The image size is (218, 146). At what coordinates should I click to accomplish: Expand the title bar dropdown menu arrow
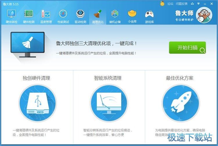click(199, 4)
